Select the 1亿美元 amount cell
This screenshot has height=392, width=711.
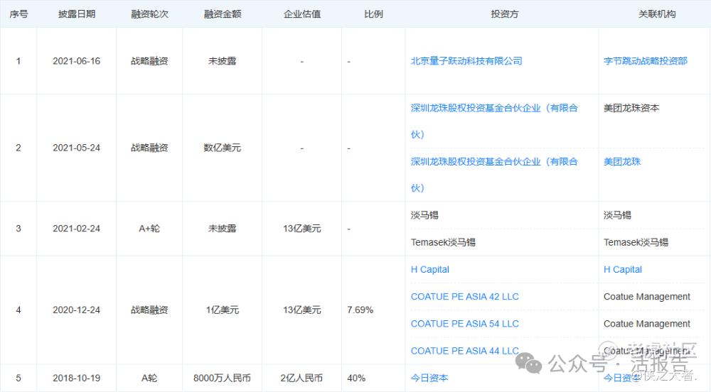222,310
